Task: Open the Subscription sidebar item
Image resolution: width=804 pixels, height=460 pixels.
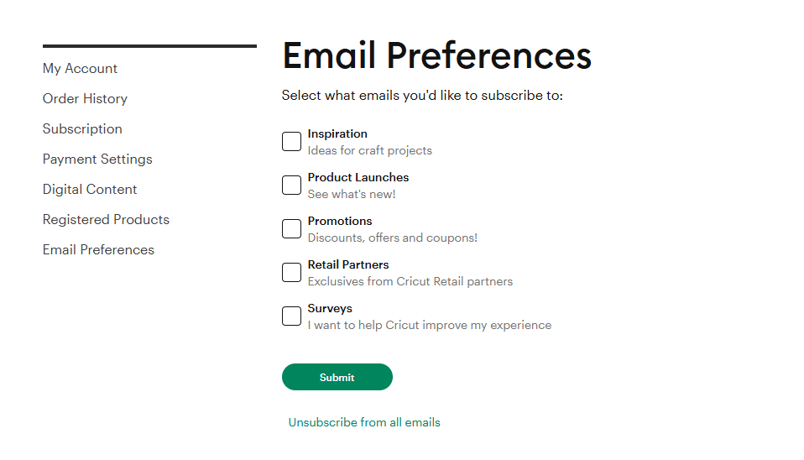Action: coord(82,129)
